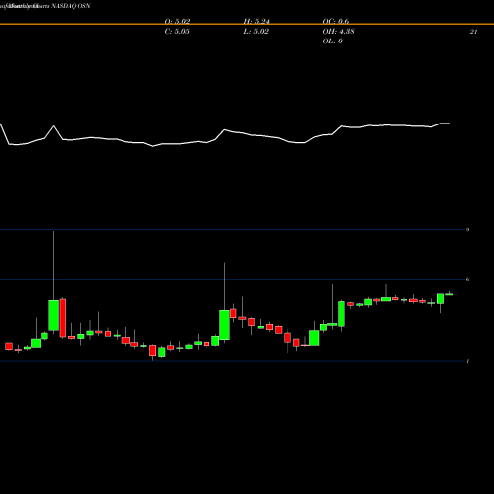Screen dimensions: 494x494
Task: Click the 'NASDAQ OSN' chart title text
Action: pos(70,6)
